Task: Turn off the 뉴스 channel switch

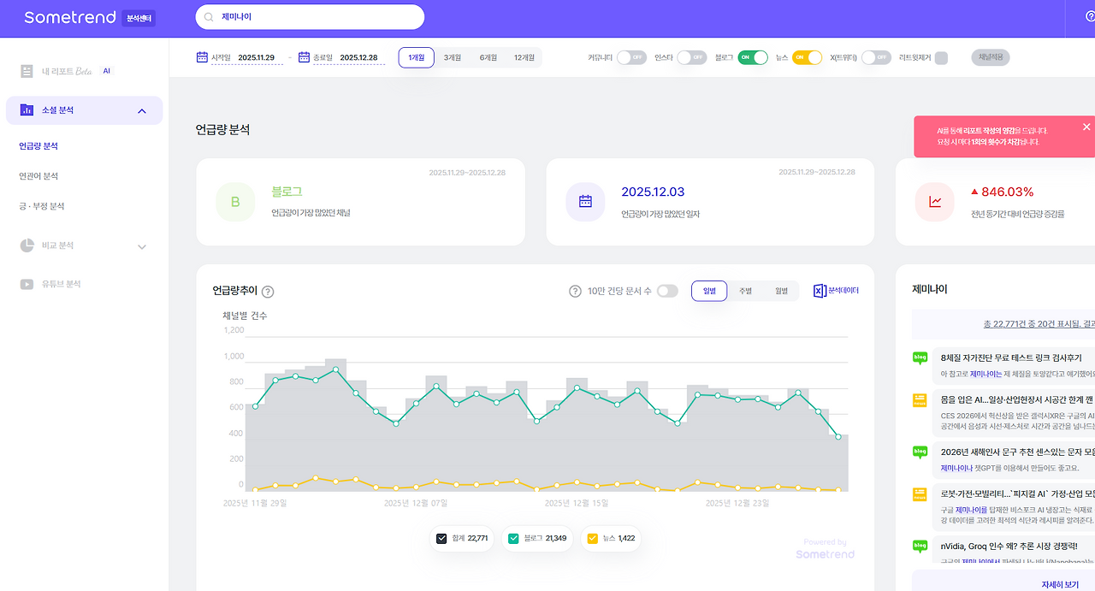Action: pos(808,57)
